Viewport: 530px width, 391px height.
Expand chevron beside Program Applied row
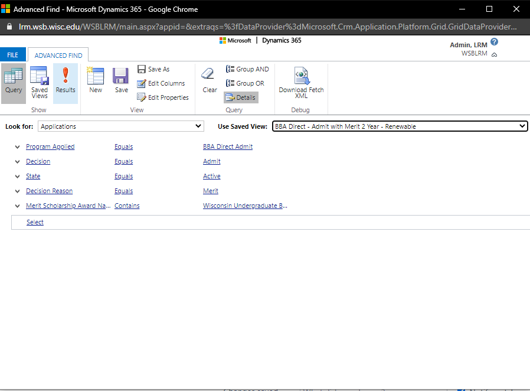click(x=18, y=147)
